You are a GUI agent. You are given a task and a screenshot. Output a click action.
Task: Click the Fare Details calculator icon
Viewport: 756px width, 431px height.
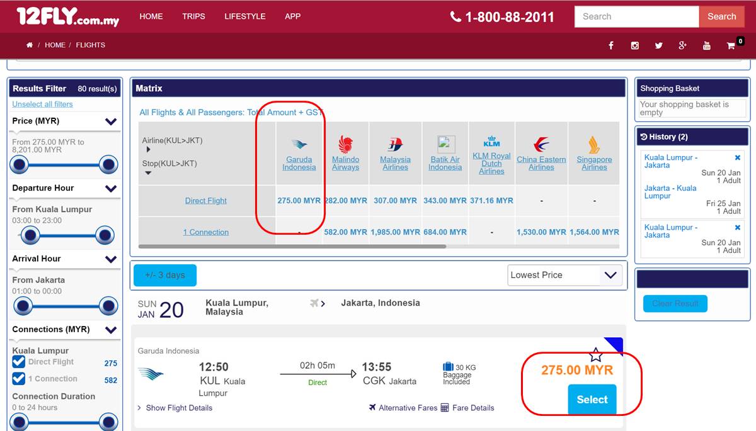[x=445, y=408]
